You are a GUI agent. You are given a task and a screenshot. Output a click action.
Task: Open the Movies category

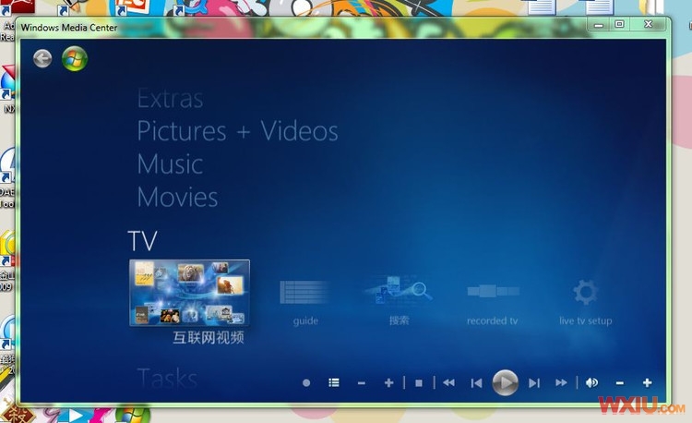tap(177, 197)
